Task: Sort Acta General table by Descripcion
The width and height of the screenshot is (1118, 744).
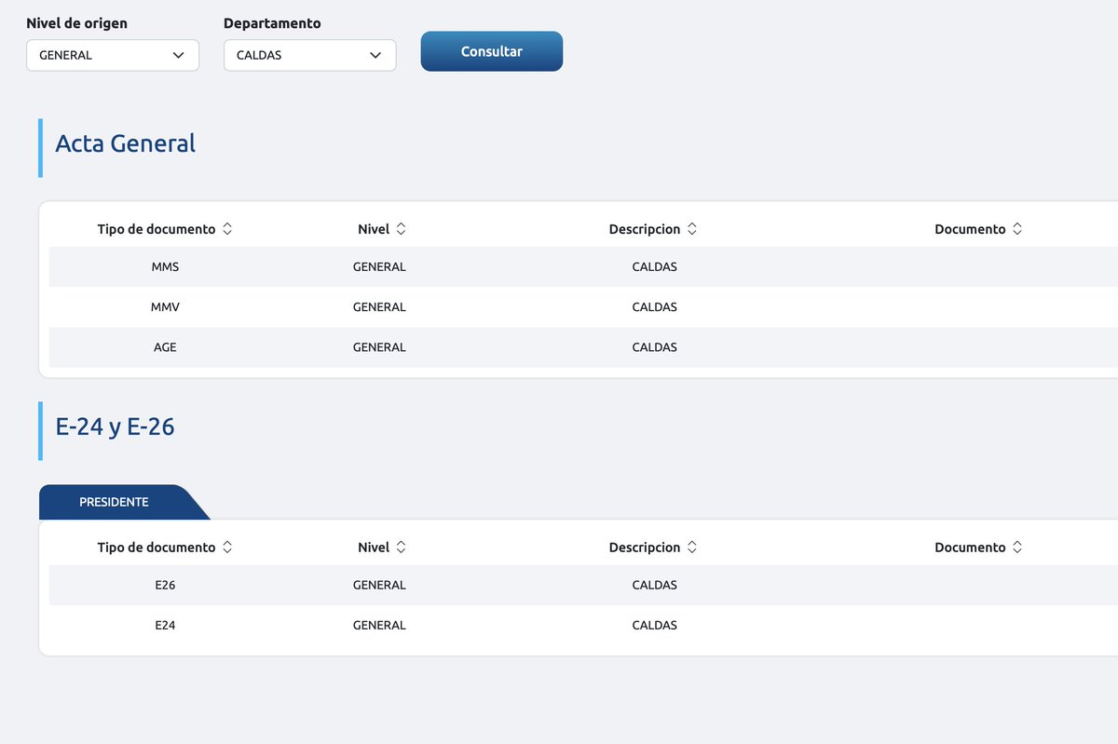Action: pyautogui.click(x=653, y=229)
